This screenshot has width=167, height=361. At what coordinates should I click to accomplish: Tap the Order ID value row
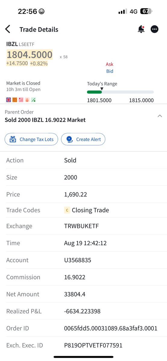coord(83,328)
